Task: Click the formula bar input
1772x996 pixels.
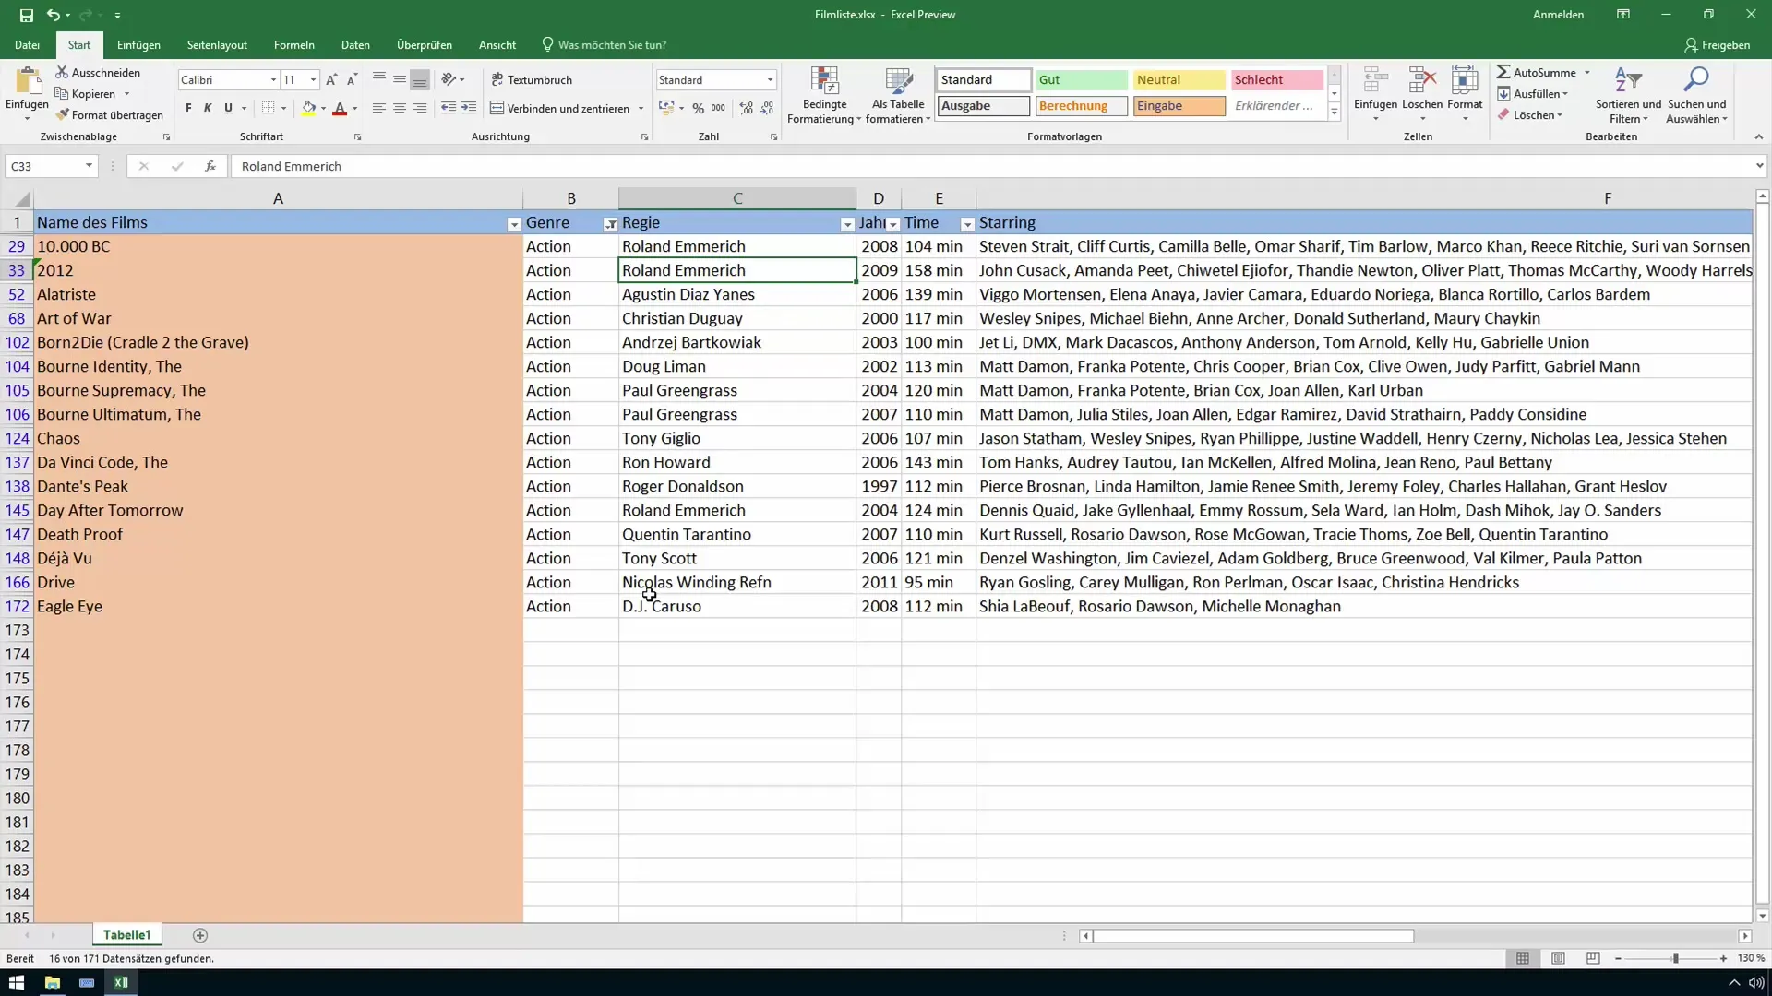Action: pyautogui.click(x=992, y=166)
